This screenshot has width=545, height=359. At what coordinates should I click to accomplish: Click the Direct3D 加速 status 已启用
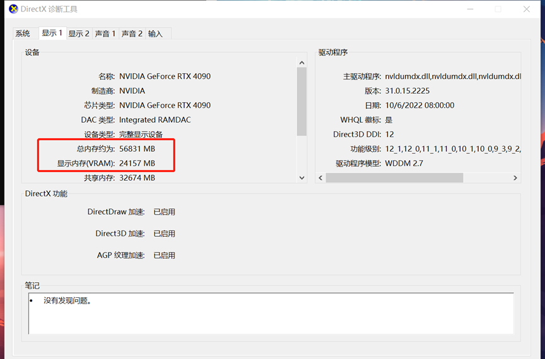click(x=164, y=234)
